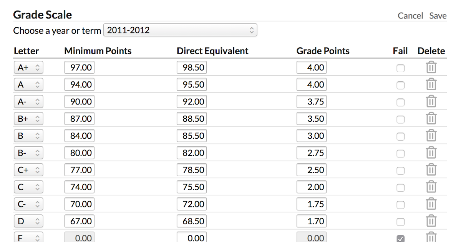Delete the B- grade row

(431, 152)
